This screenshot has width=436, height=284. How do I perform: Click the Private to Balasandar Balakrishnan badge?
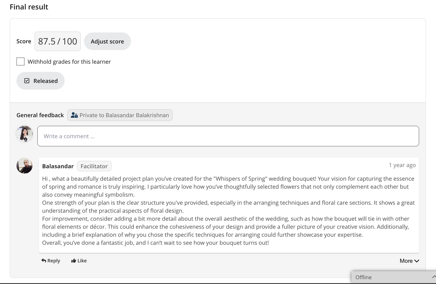point(120,115)
